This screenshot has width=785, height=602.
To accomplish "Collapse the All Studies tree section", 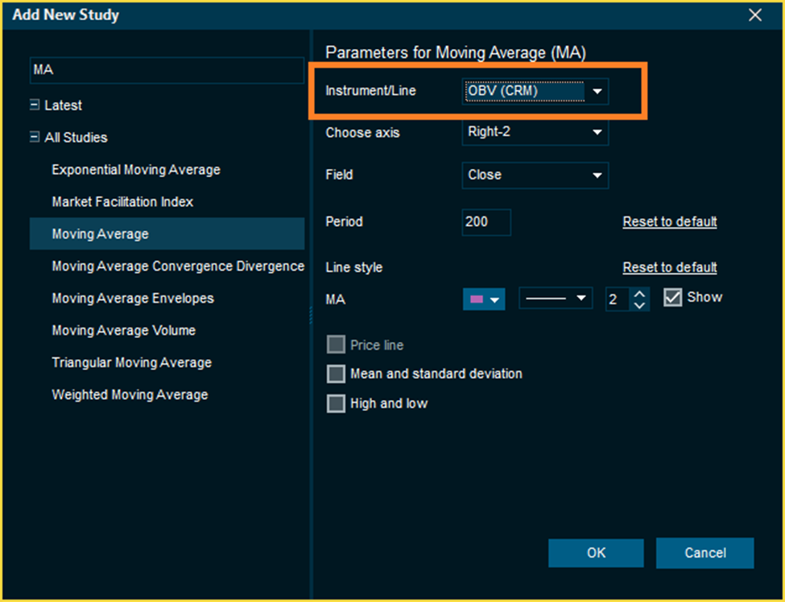I will point(35,138).
